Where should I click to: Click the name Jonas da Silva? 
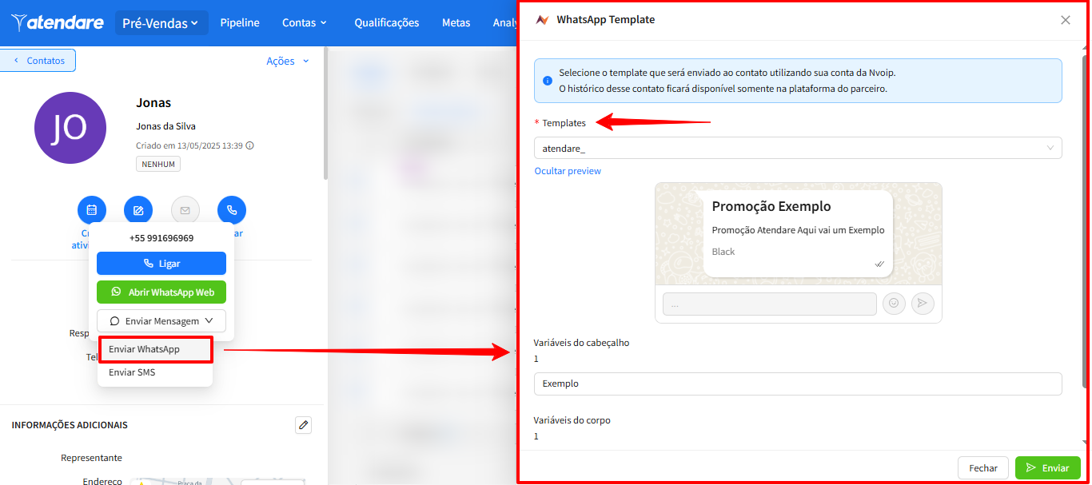coord(166,126)
